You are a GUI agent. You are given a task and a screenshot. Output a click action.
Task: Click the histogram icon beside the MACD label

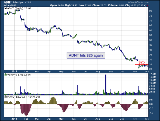tap(6, 97)
